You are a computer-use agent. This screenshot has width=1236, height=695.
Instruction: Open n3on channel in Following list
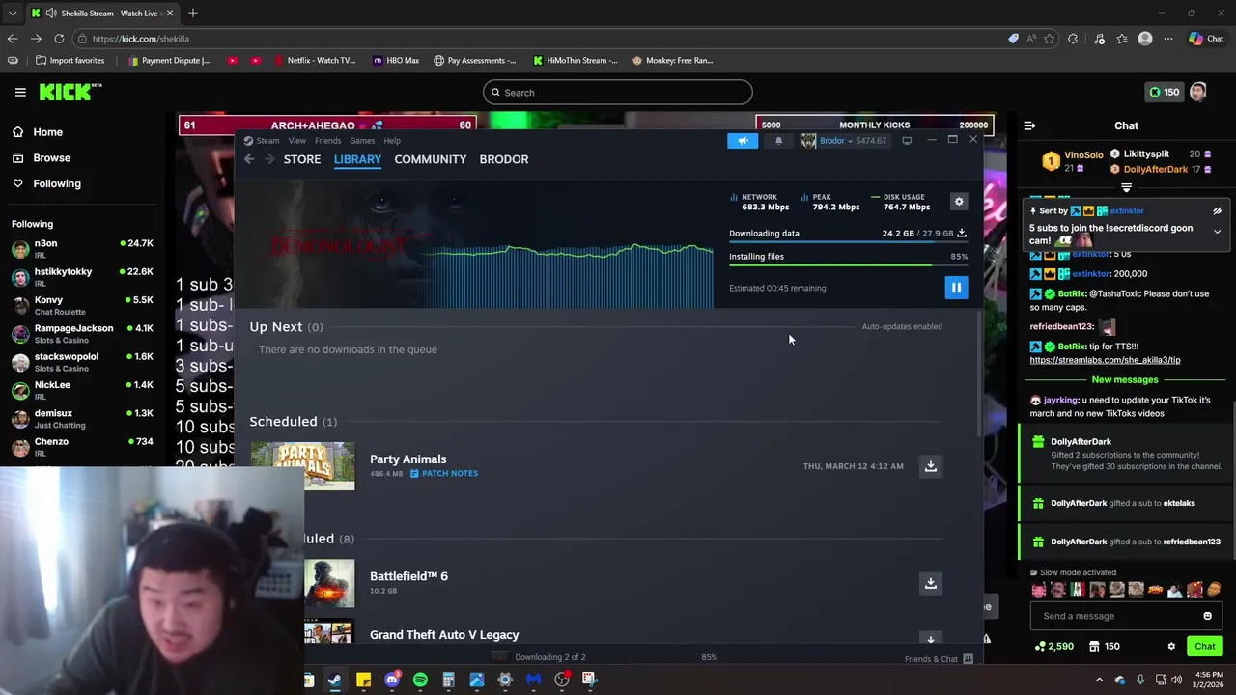coord(82,249)
